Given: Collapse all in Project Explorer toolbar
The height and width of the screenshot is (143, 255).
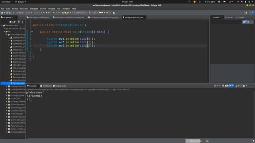Looking at the screenshot, I should pyautogui.click(x=10, y=22).
